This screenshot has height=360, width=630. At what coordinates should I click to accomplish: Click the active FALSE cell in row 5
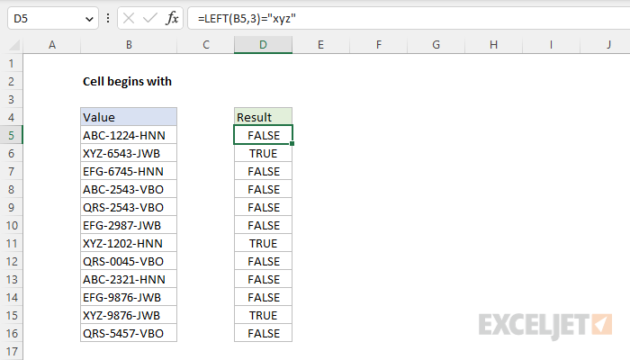[x=263, y=135]
